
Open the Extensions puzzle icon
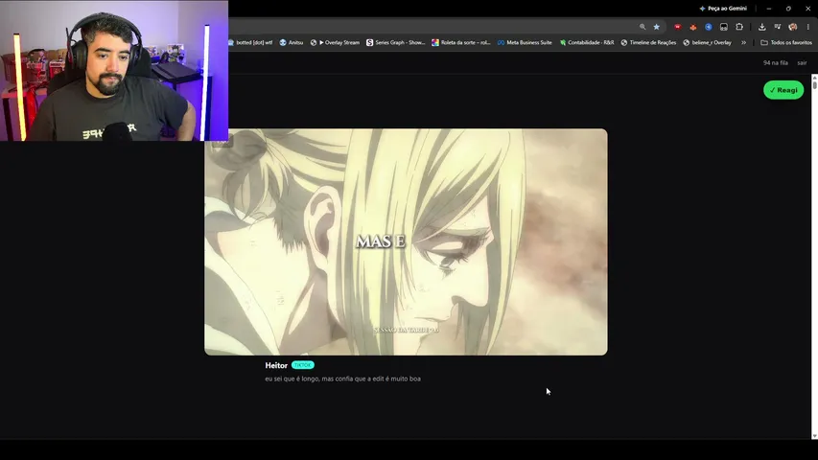tap(739, 27)
